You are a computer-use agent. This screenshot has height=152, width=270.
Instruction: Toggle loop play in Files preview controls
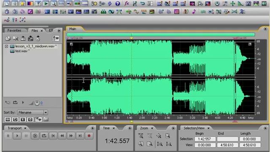pyautogui.click(x=15, y=103)
